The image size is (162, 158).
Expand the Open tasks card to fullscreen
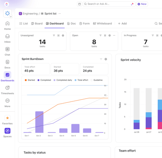105,35
